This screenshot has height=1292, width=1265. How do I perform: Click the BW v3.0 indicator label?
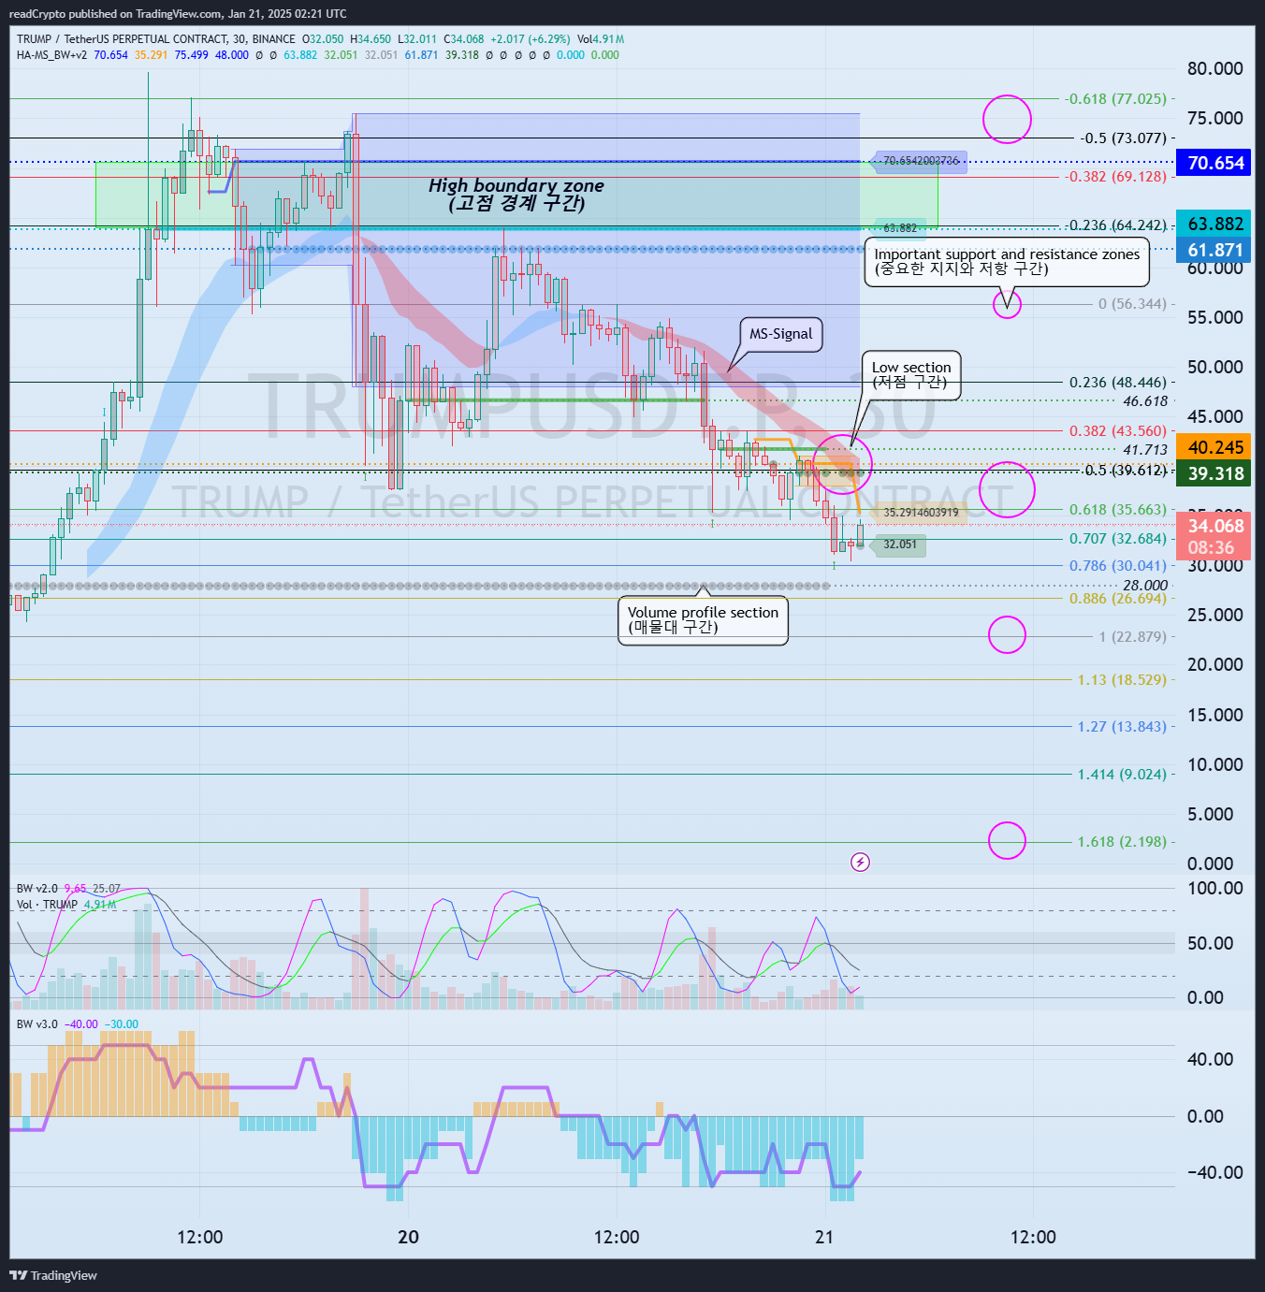tap(36, 1024)
